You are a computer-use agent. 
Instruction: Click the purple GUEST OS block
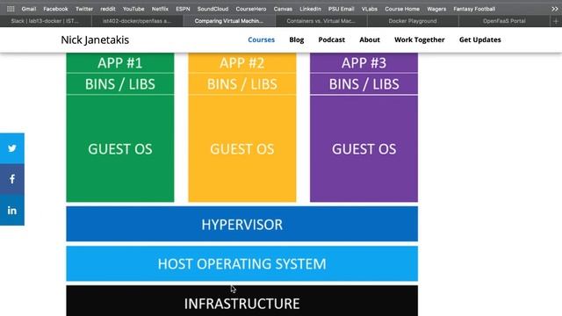(364, 148)
